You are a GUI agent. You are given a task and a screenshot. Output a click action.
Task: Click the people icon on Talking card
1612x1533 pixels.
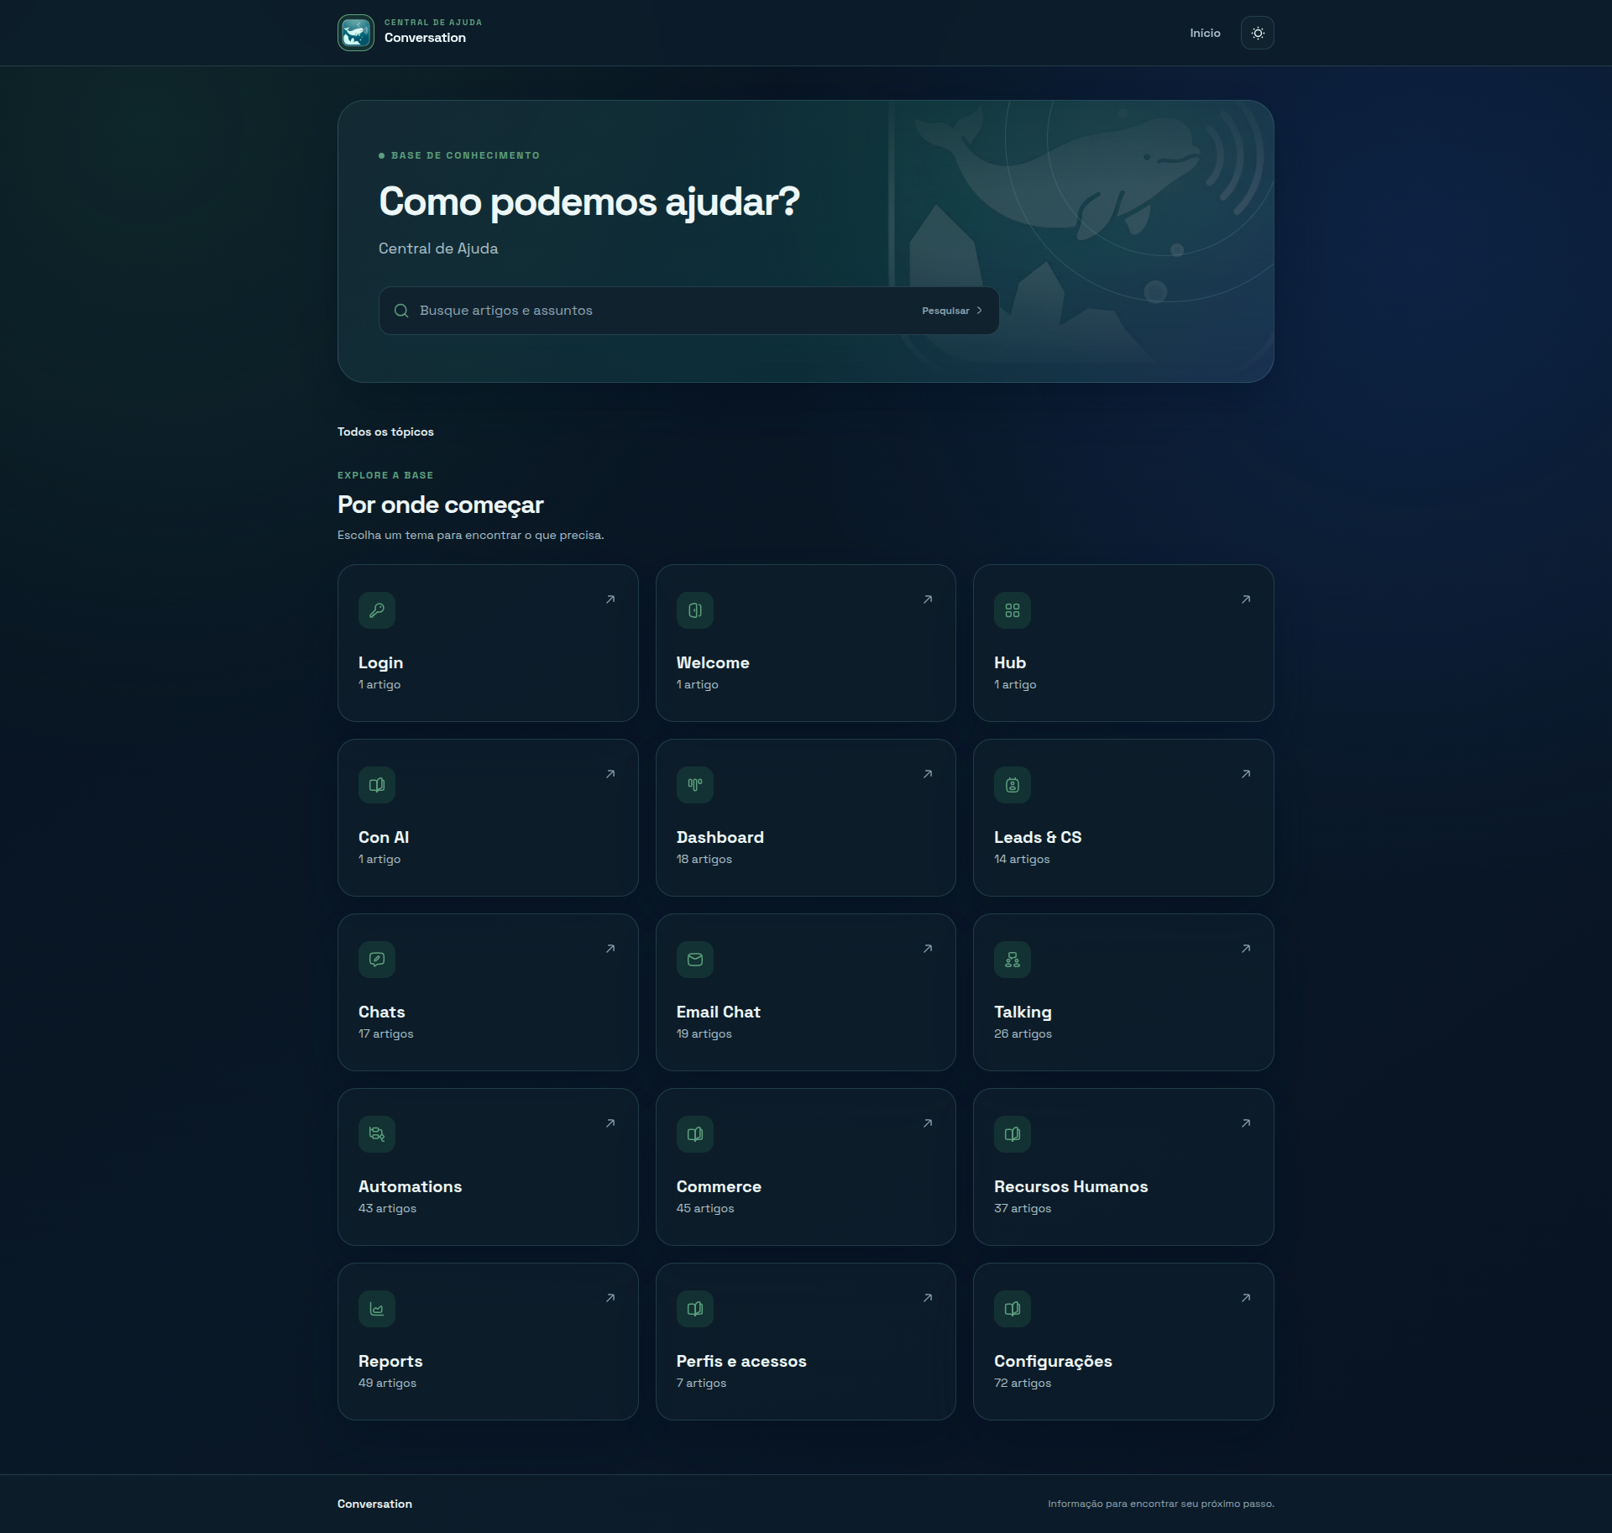(1013, 960)
